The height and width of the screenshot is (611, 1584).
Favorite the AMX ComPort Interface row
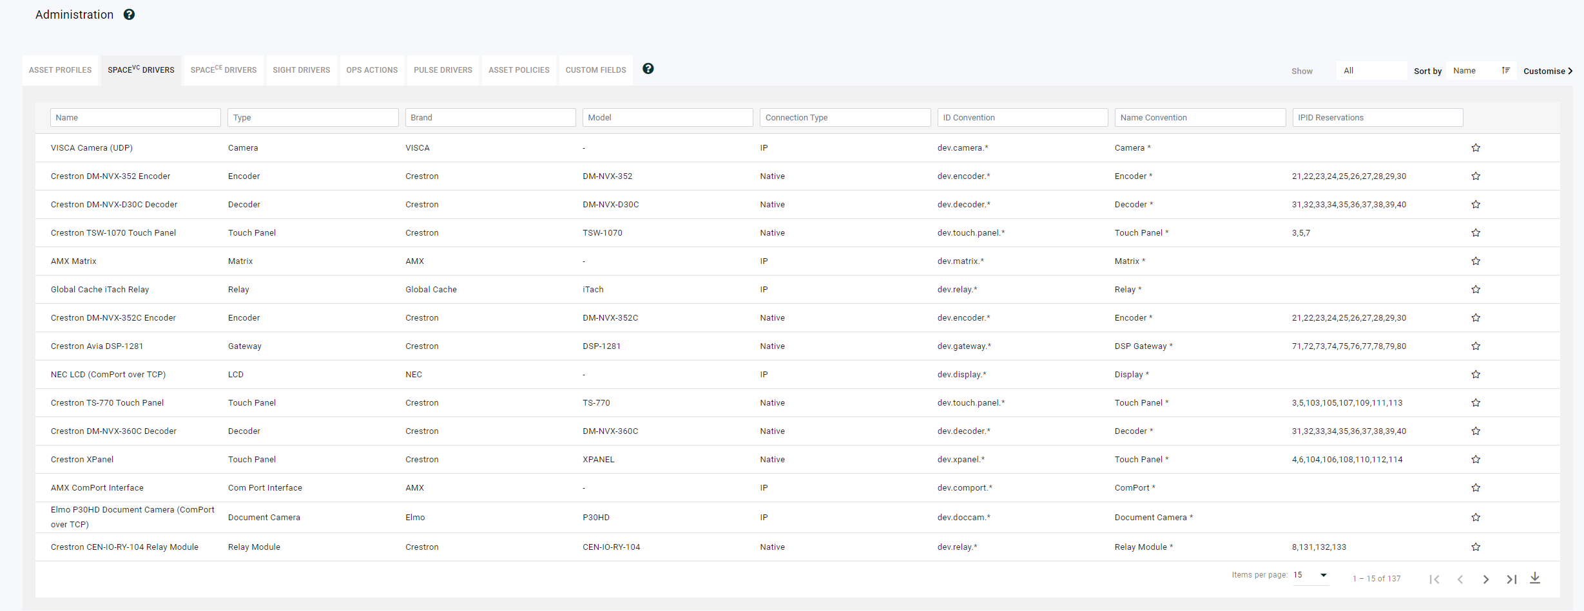pos(1476,487)
